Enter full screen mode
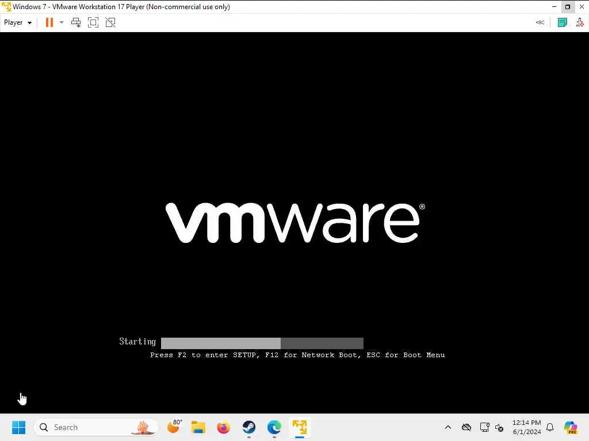The width and height of the screenshot is (589, 441). coord(93,22)
